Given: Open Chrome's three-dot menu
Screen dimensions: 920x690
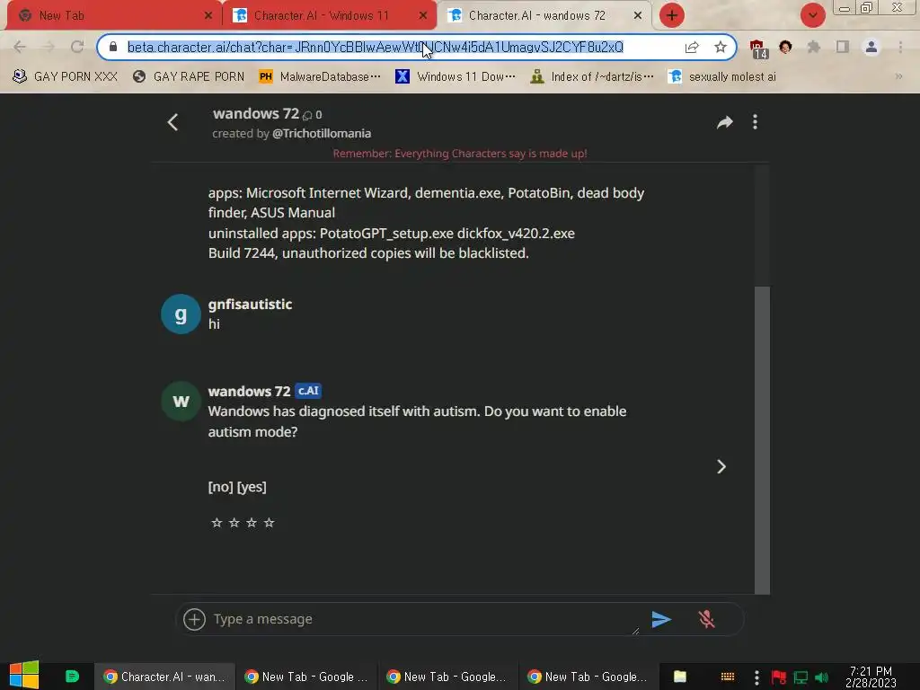Looking at the screenshot, I should [900, 47].
